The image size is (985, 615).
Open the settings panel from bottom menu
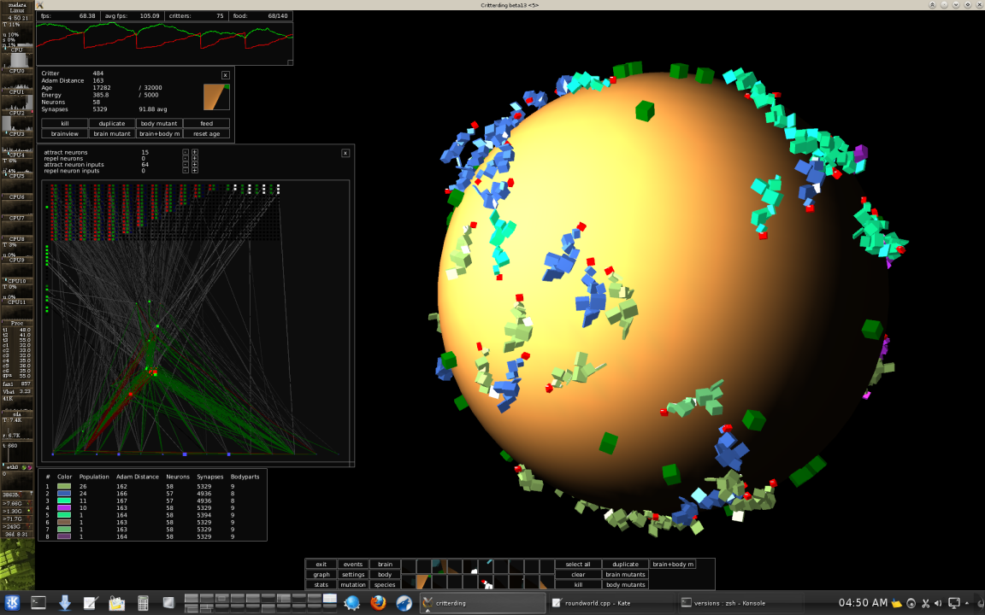[352, 575]
